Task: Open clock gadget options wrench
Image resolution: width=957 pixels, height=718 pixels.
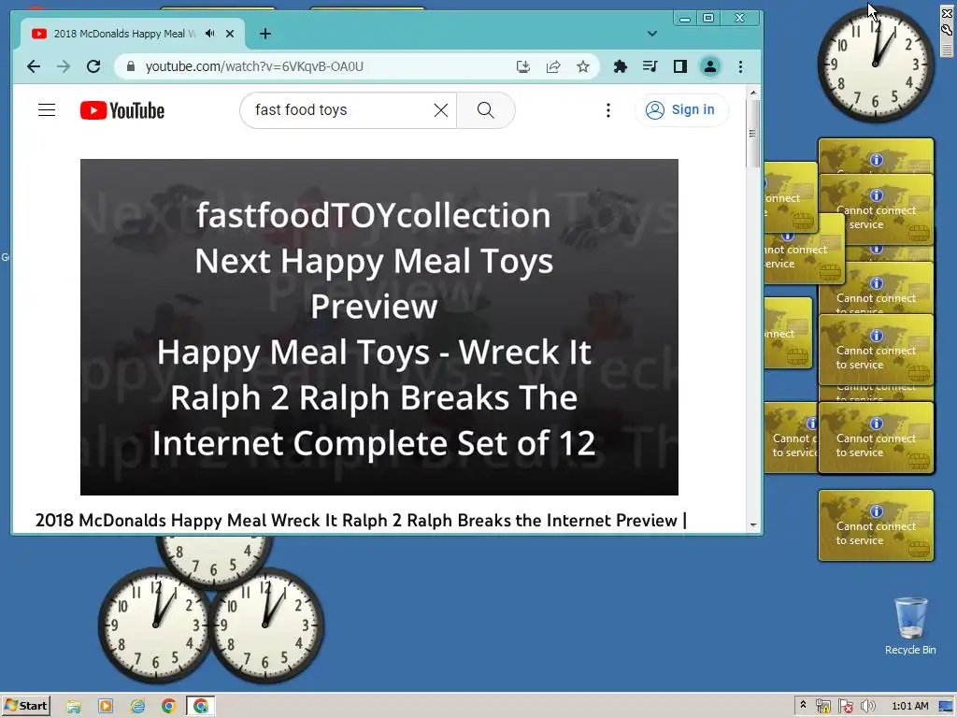Action: pos(948,29)
